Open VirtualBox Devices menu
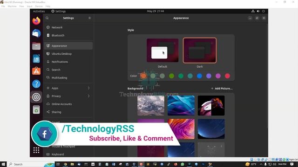The width and height of the screenshot is (298, 167). [x=39, y=6]
